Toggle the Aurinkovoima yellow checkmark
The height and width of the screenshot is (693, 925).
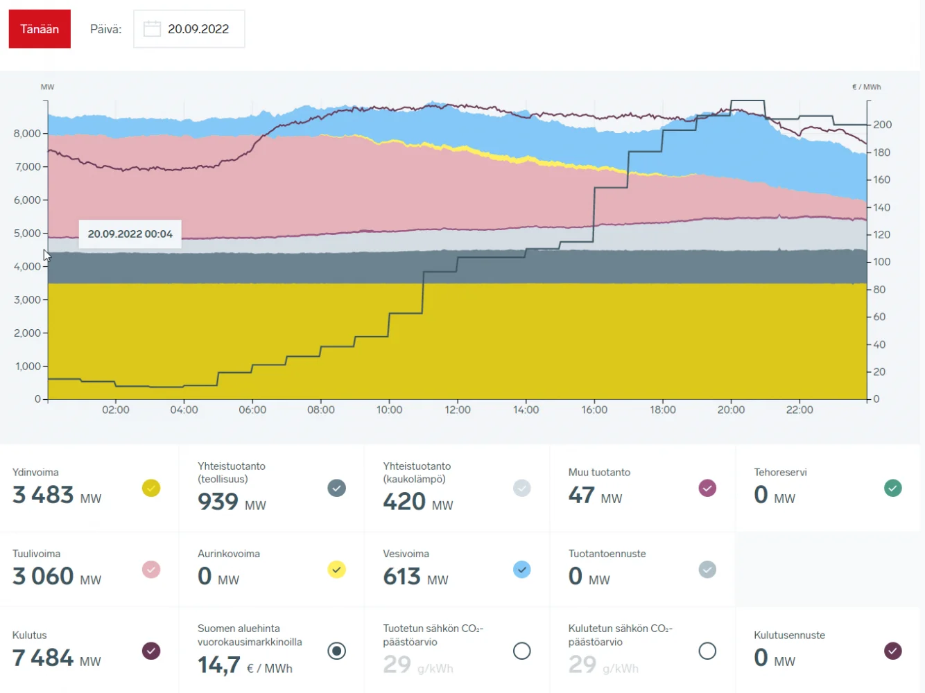(x=336, y=570)
